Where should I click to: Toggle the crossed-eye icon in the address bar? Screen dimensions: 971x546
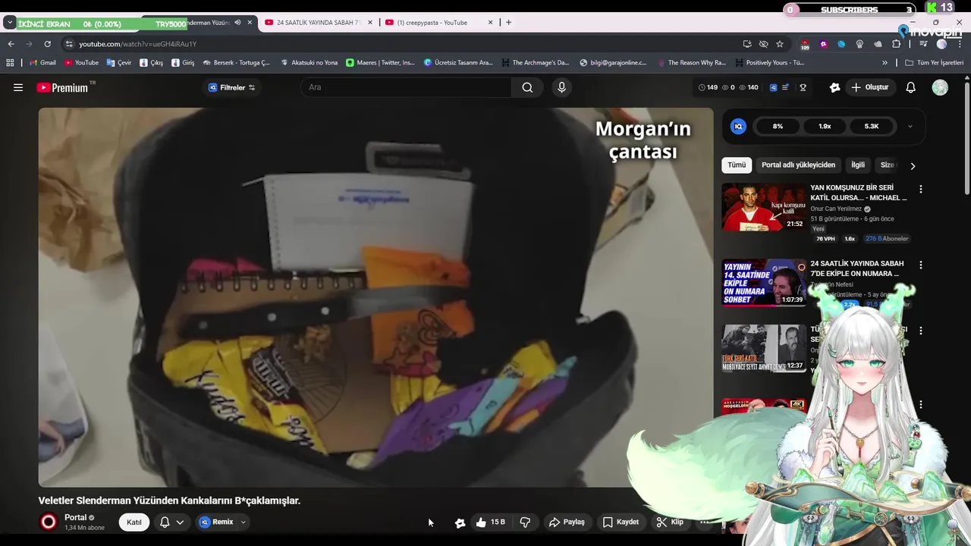pos(763,44)
